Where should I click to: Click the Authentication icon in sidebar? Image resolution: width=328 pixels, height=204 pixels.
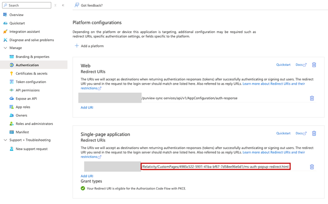11,65
